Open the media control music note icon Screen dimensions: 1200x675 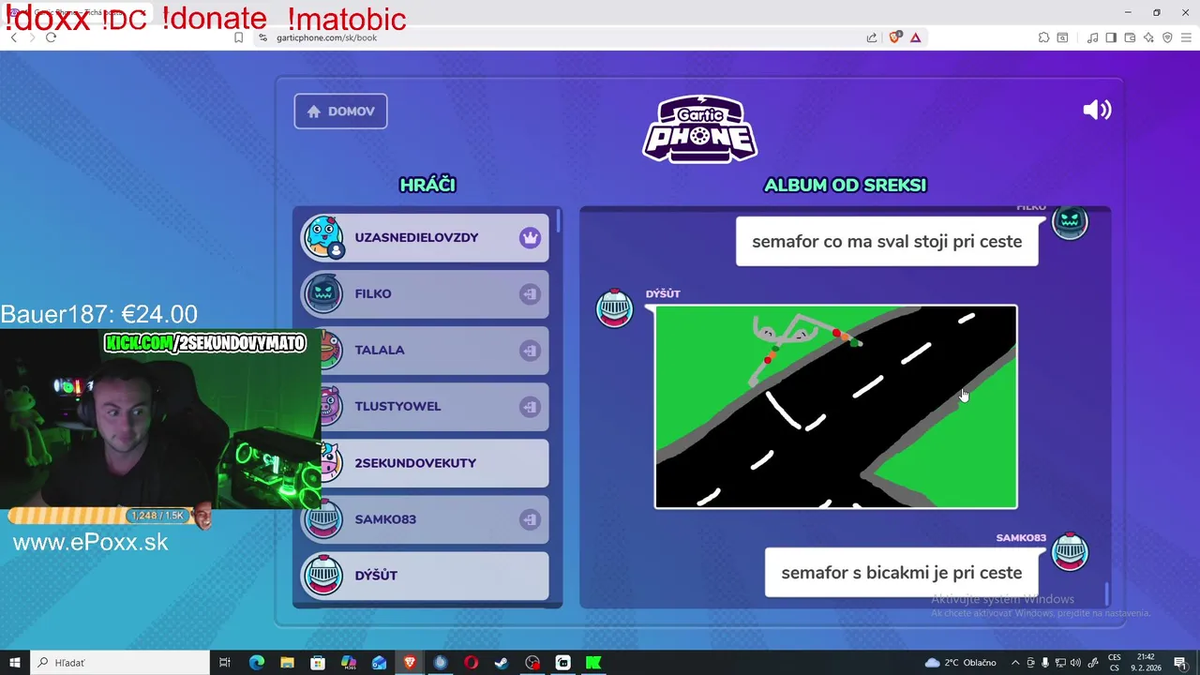tap(1092, 37)
